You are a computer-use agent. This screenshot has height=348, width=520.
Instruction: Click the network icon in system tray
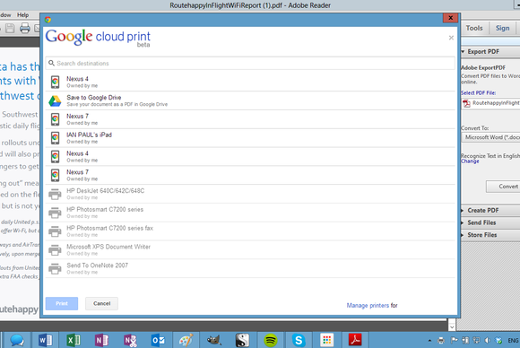[476, 340]
